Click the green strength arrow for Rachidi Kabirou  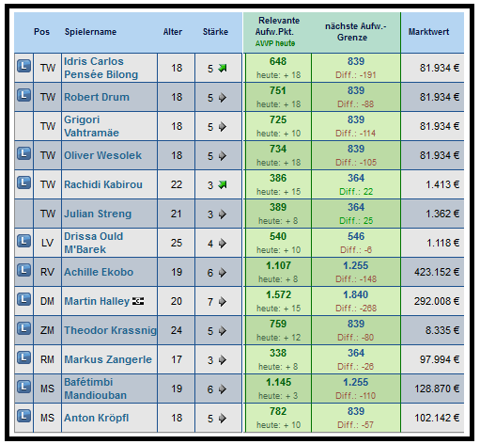223,184
